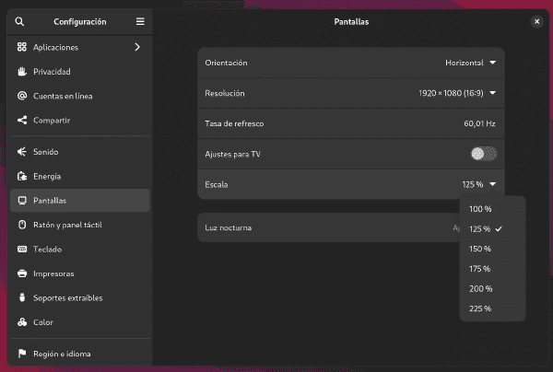
Task: Open the Orientación dropdown arrow
Action: pos(493,63)
